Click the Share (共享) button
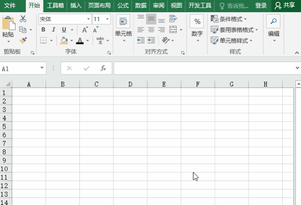This screenshot has width=301, height=205. pos(285,5)
